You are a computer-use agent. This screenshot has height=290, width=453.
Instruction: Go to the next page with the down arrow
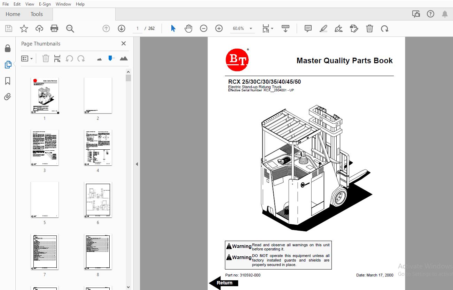(x=121, y=28)
